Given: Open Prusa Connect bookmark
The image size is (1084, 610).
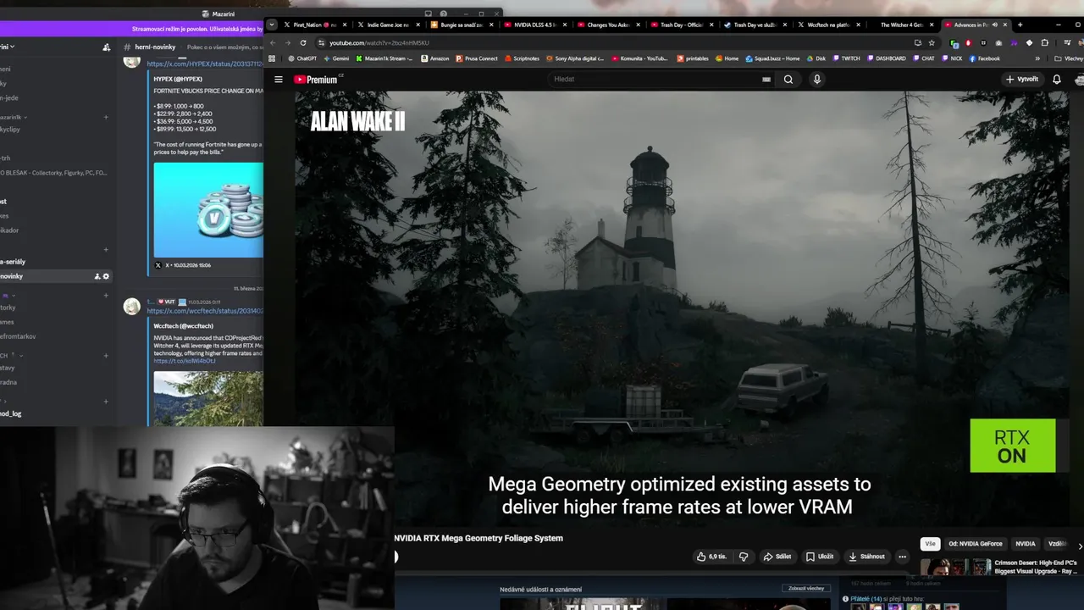Looking at the screenshot, I should (x=477, y=58).
